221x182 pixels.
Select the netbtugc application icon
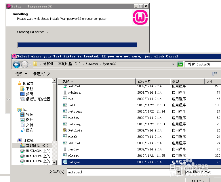point(65,111)
